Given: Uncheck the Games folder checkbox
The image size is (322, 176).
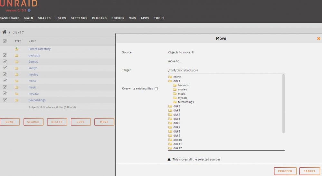Looking at the screenshot, I should click(x=5, y=61).
